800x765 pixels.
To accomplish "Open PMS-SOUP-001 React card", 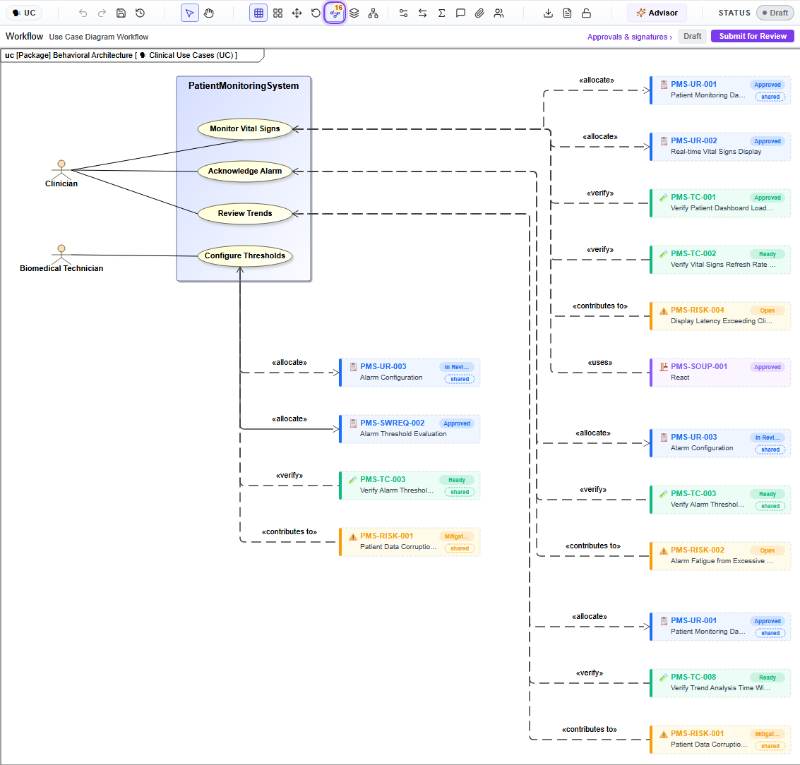I will (x=720, y=373).
